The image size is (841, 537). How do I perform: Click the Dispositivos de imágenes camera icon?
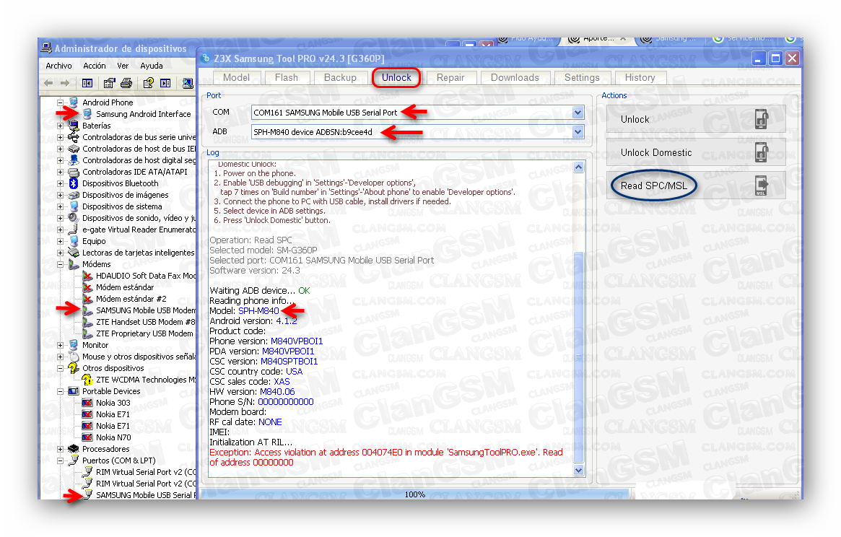click(x=74, y=195)
